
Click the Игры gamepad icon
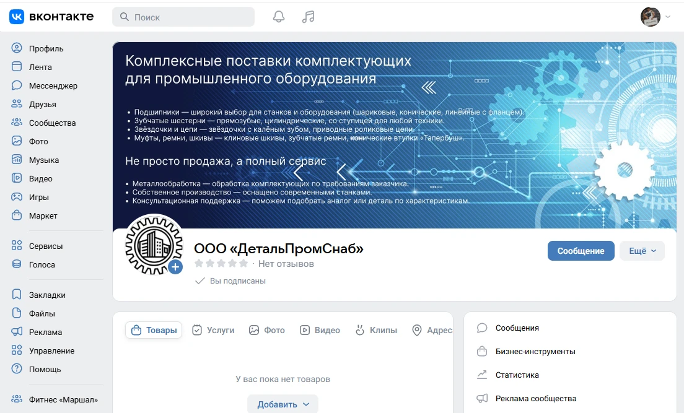[17, 197]
